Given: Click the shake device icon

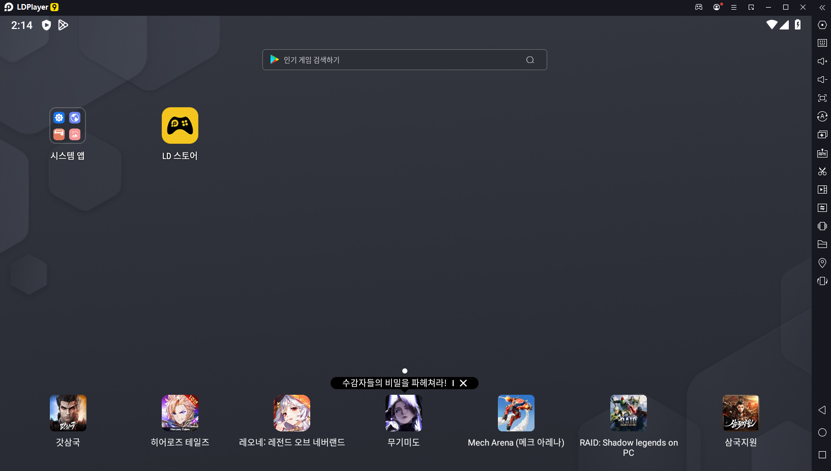Looking at the screenshot, I should point(822,226).
